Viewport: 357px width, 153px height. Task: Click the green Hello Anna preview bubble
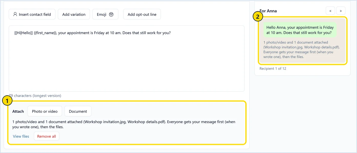click(300, 30)
